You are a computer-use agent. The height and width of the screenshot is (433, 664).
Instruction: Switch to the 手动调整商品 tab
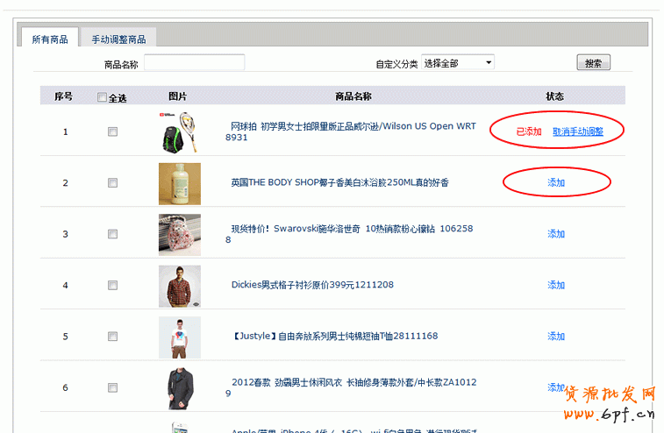pos(118,39)
